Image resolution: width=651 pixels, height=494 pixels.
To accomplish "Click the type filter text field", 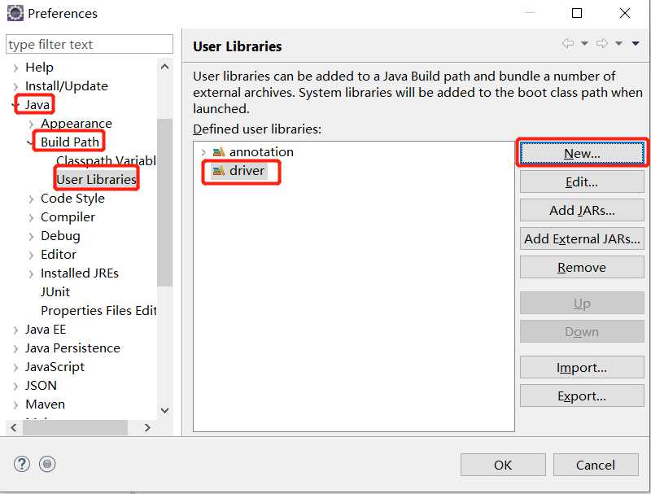I will point(90,44).
